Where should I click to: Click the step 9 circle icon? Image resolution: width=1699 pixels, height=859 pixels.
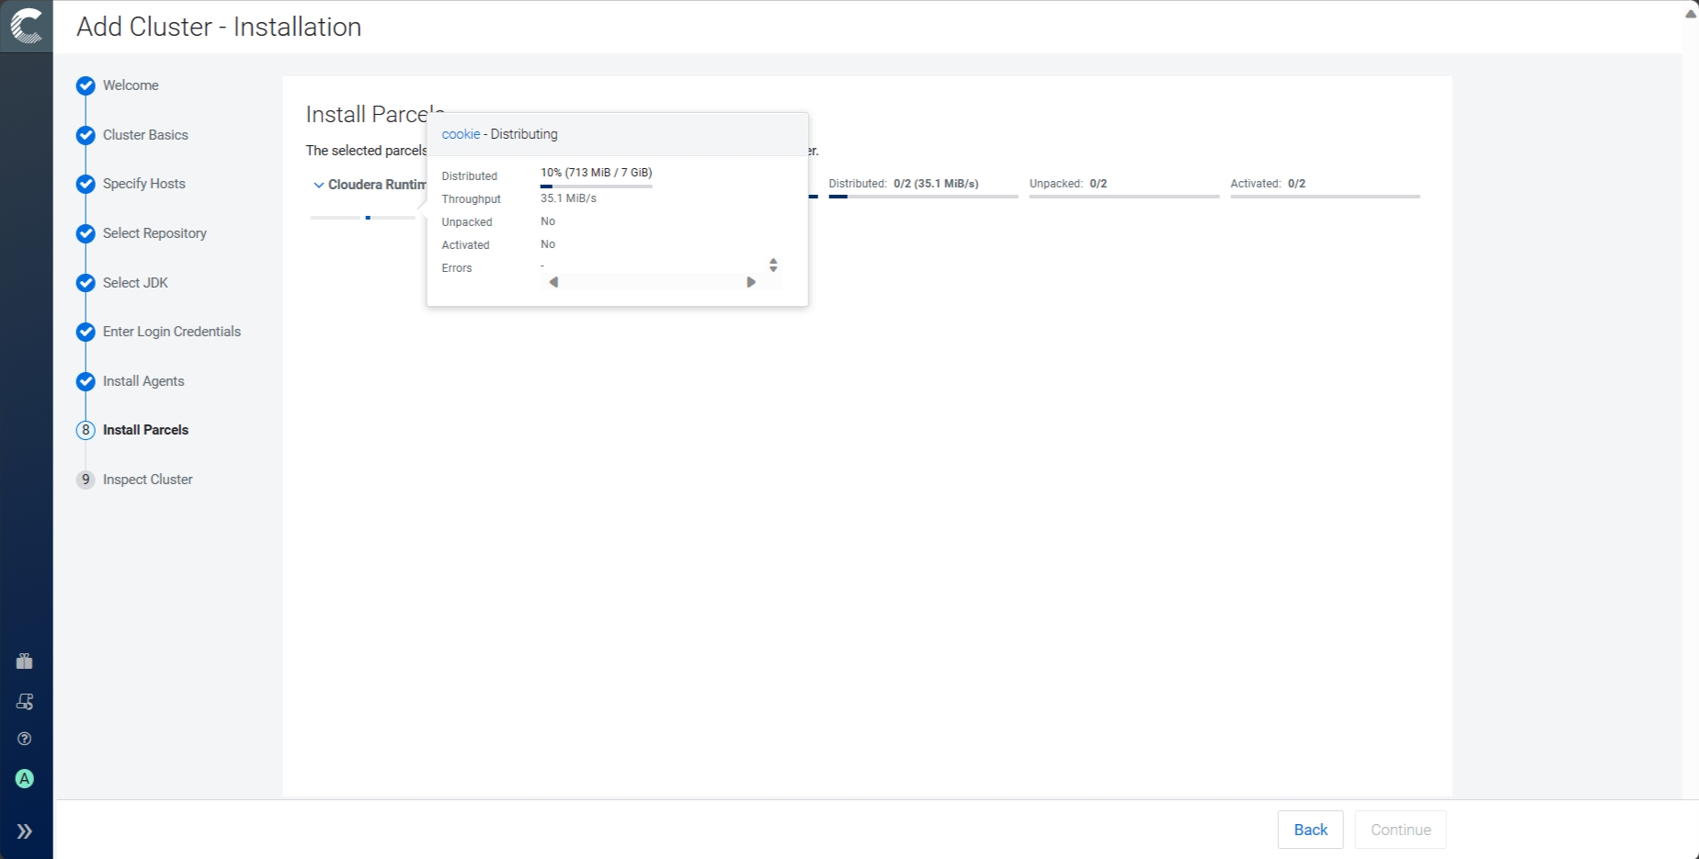(x=86, y=480)
